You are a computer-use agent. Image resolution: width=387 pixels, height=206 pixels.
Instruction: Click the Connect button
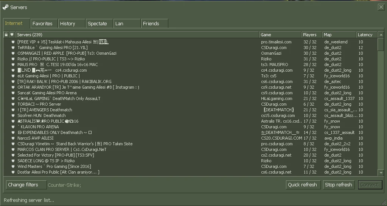click(370, 185)
